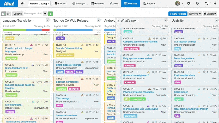Click the hierarchy icon on CYCL-6 card
Screen dimensions: 219x123
[x=33, y=65]
